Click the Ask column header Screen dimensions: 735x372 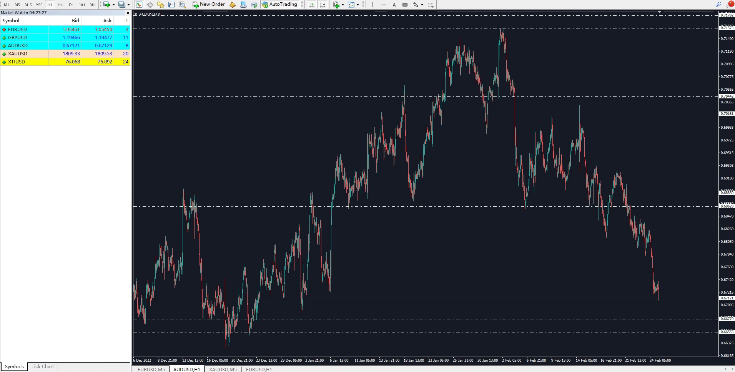(x=97, y=21)
